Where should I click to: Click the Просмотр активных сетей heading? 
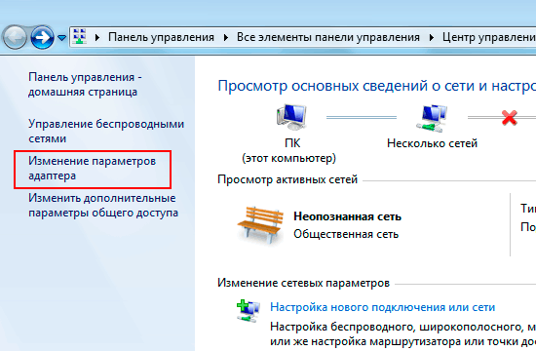[x=287, y=179]
